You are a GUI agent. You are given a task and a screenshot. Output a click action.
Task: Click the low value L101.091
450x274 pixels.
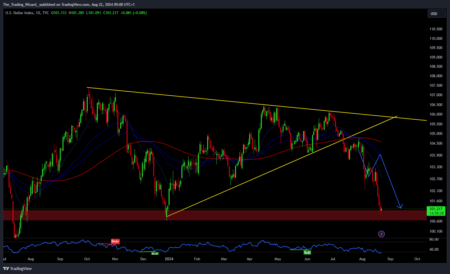[93, 13]
